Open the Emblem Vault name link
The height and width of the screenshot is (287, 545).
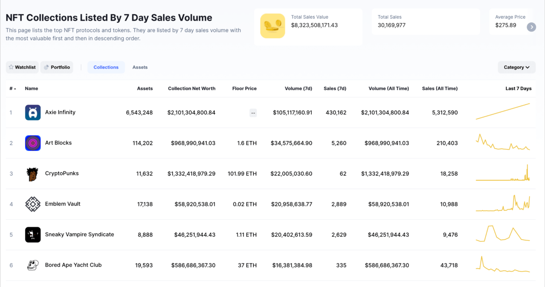63,204
